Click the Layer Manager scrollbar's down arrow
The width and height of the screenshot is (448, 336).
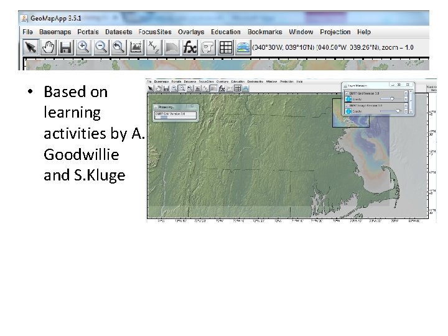[x=411, y=112]
